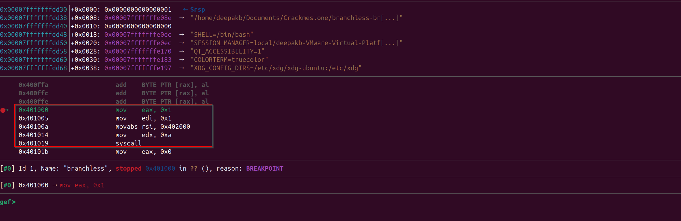Select the $rsp register label
Screen dimensions: 681x221
click(x=198, y=9)
